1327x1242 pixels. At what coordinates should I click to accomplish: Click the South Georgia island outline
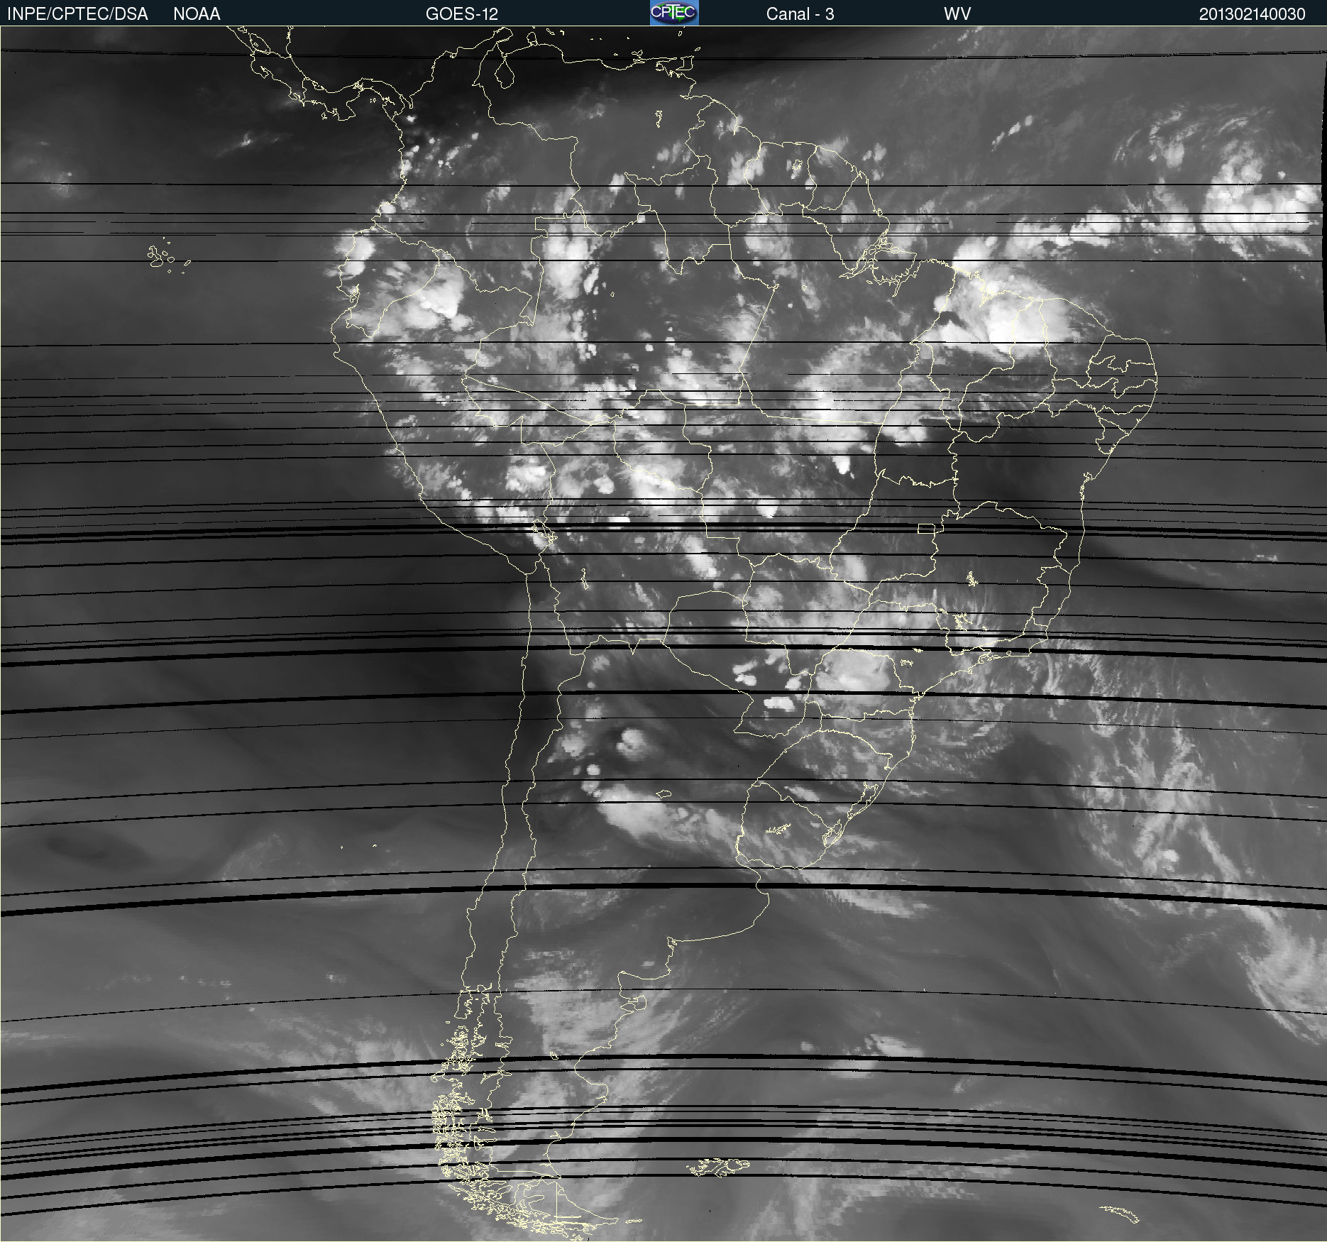click(x=1120, y=1213)
